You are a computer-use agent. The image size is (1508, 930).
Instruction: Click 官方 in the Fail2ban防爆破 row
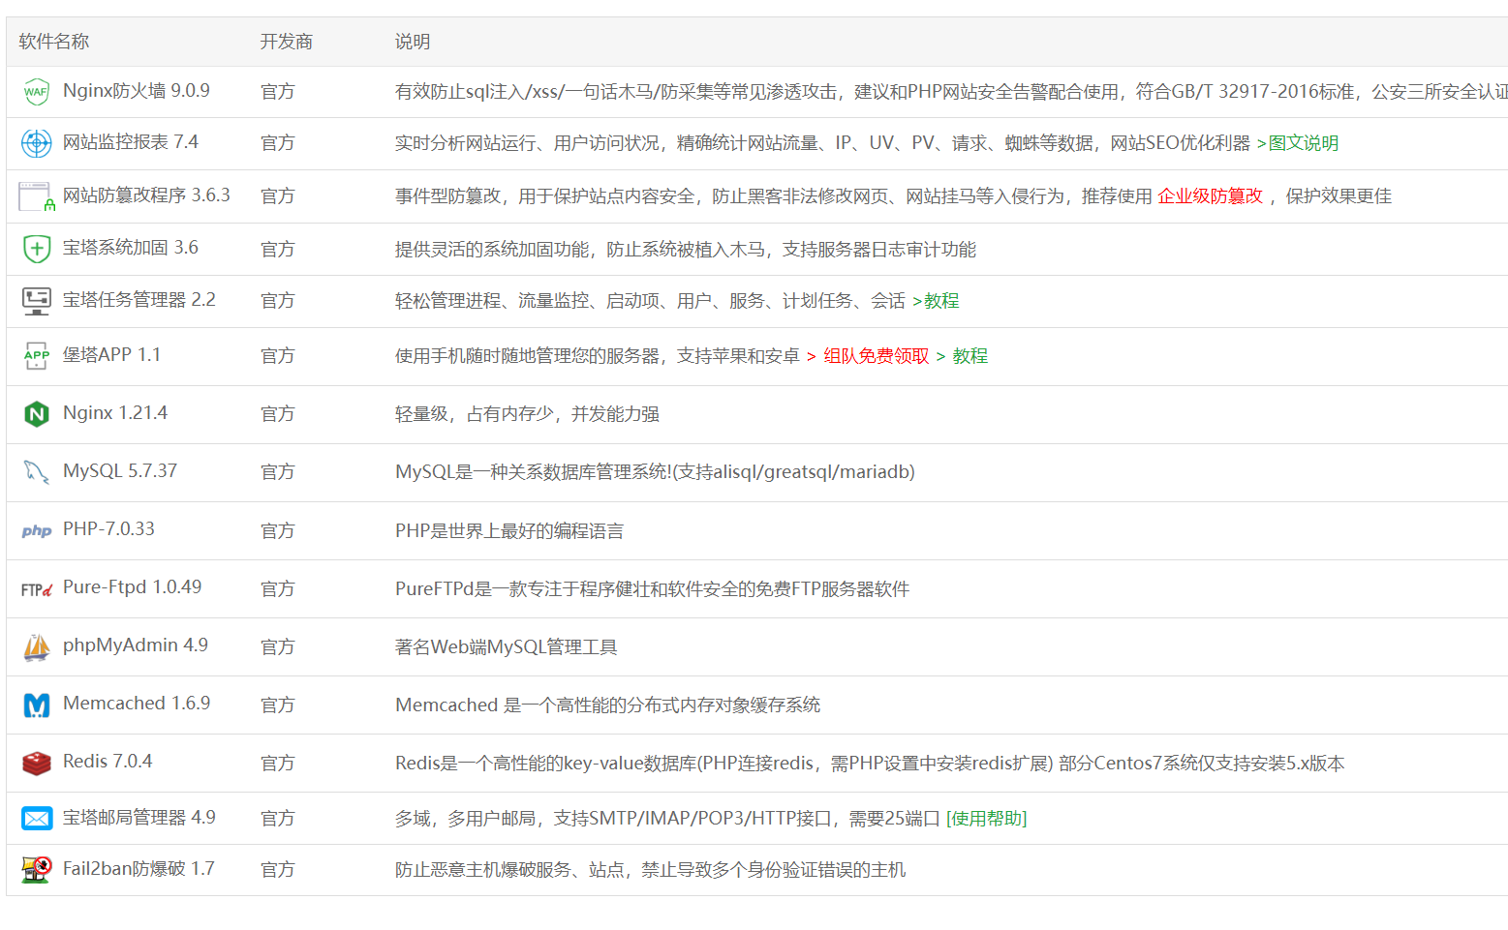point(277,870)
